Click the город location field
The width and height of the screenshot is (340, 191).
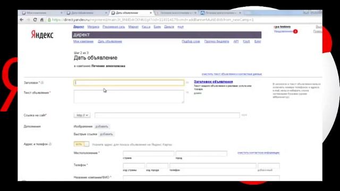(201, 153)
